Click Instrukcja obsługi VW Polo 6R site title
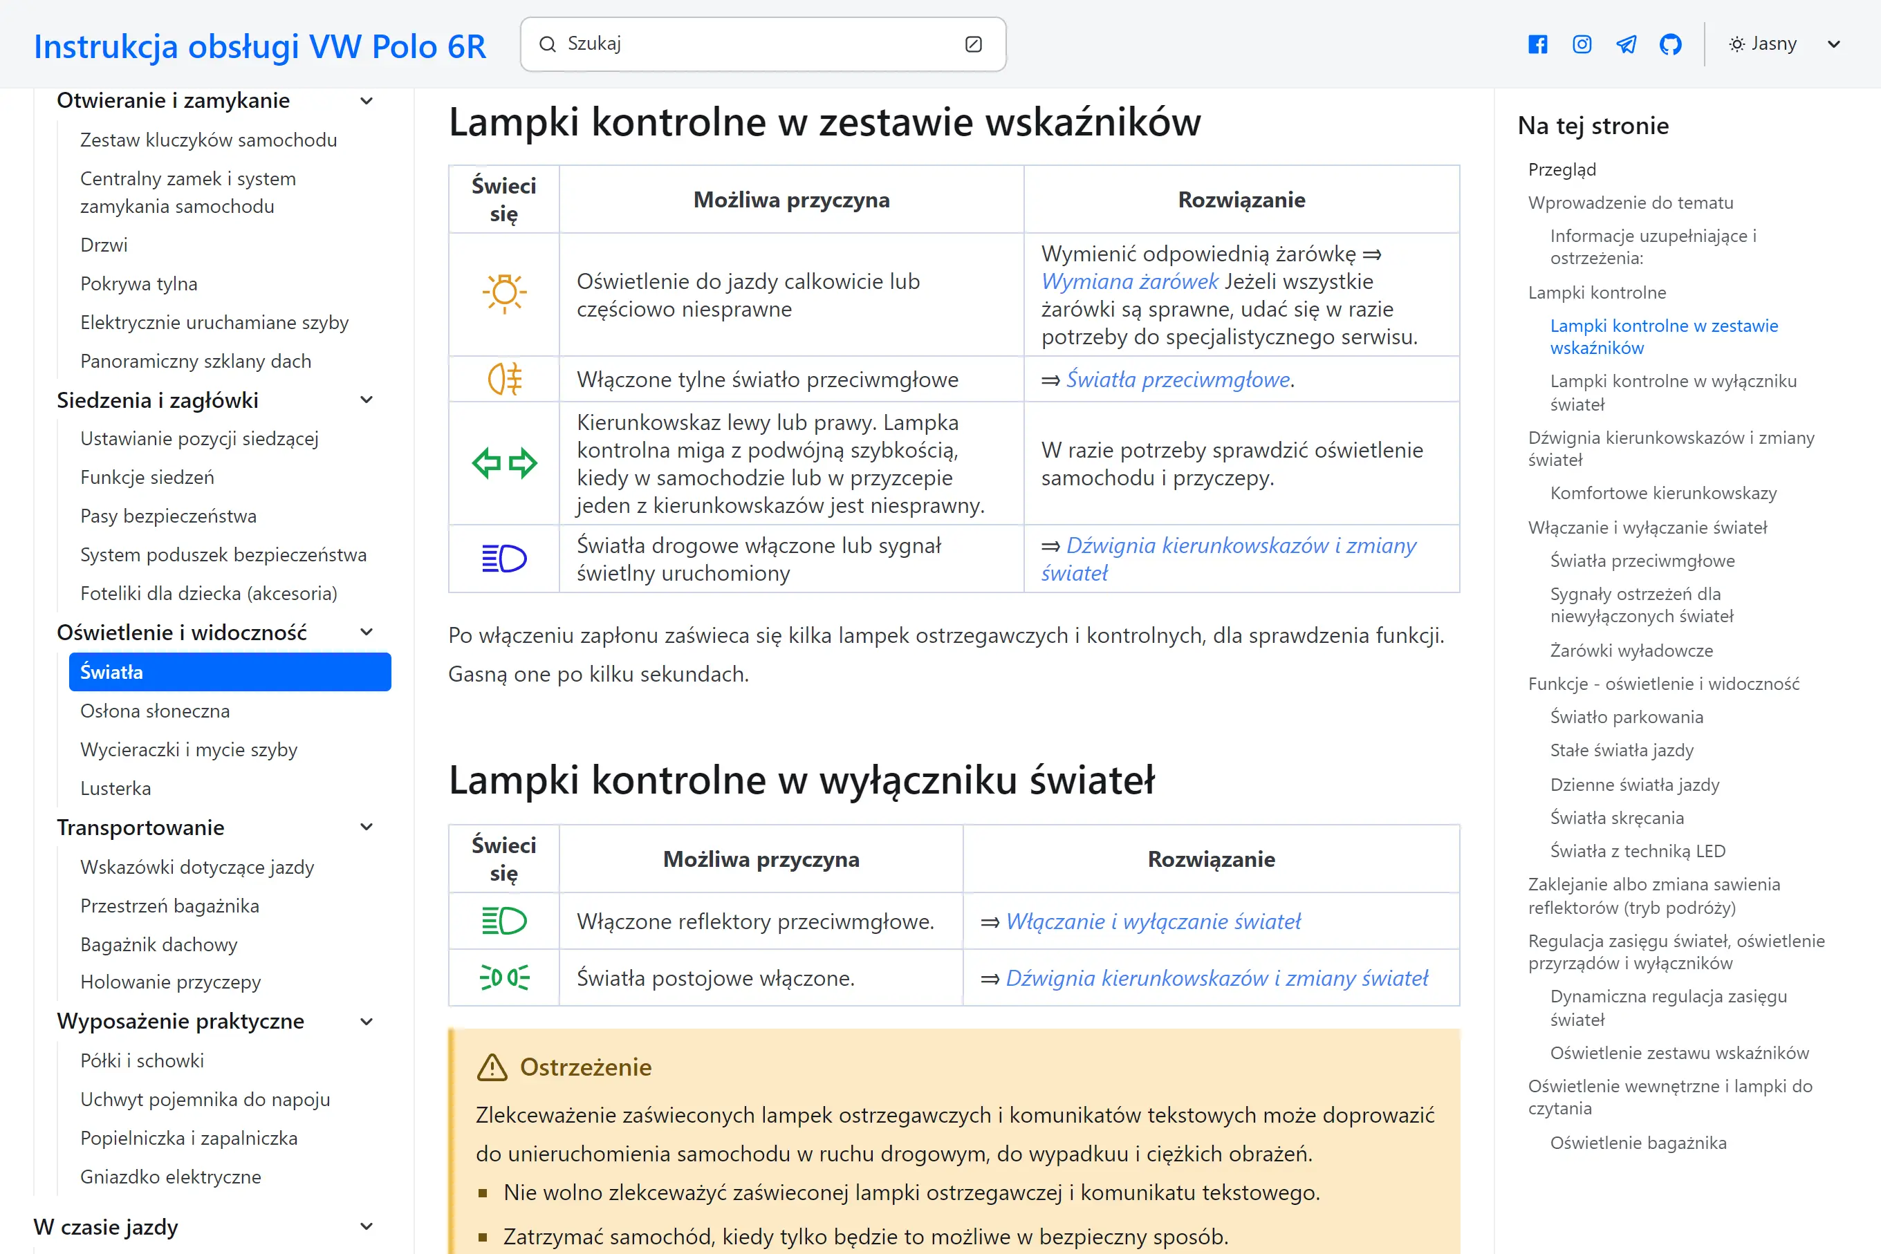This screenshot has height=1254, width=1881. pyautogui.click(x=260, y=46)
